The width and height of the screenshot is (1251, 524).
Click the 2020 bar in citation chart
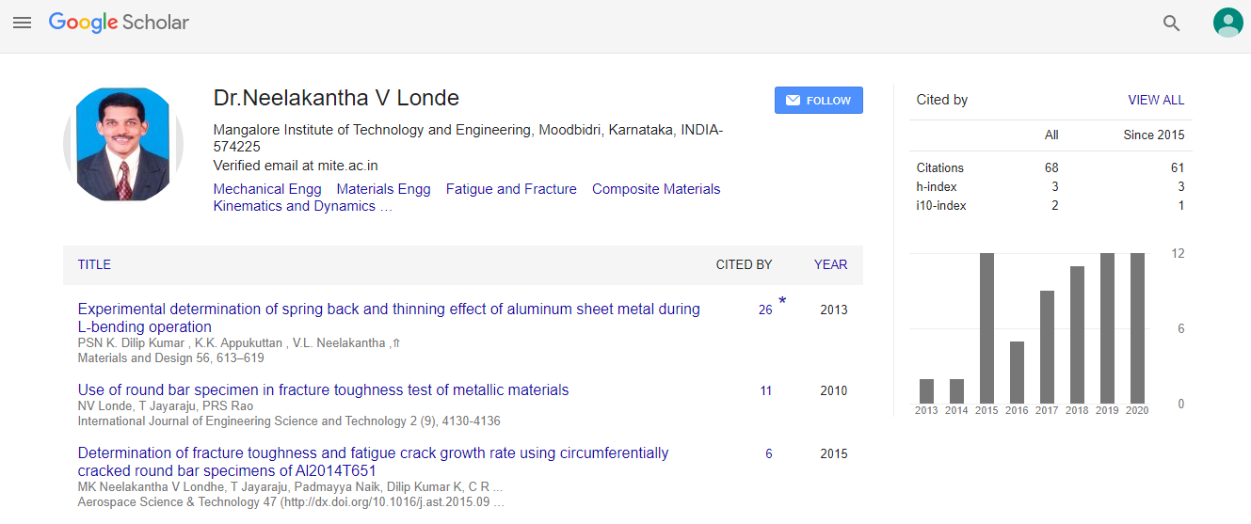click(x=1137, y=328)
